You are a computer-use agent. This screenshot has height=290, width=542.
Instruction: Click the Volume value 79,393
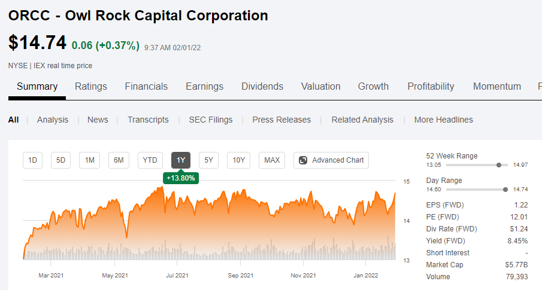point(517,277)
